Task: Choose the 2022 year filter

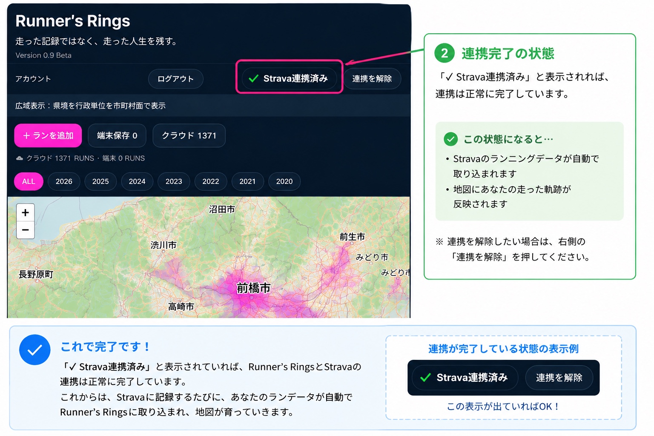Action: tap(211, 181)
